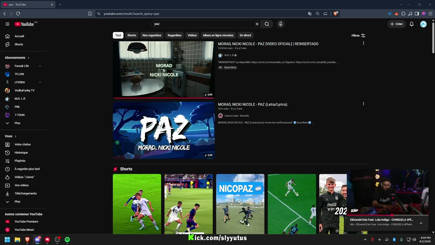
Task: Reload the page in the browser
Action: coord(18,14)
